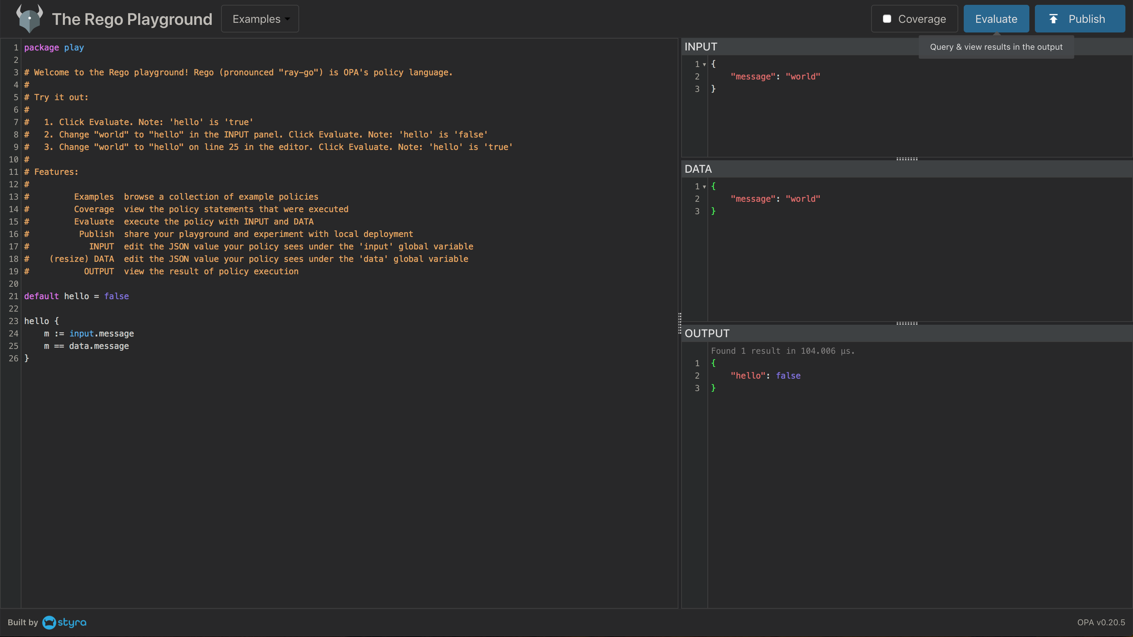The height and width of the screenshot is (637, 1133).
Task: Click the Publish upload arrow icon
Action: 1054,19
